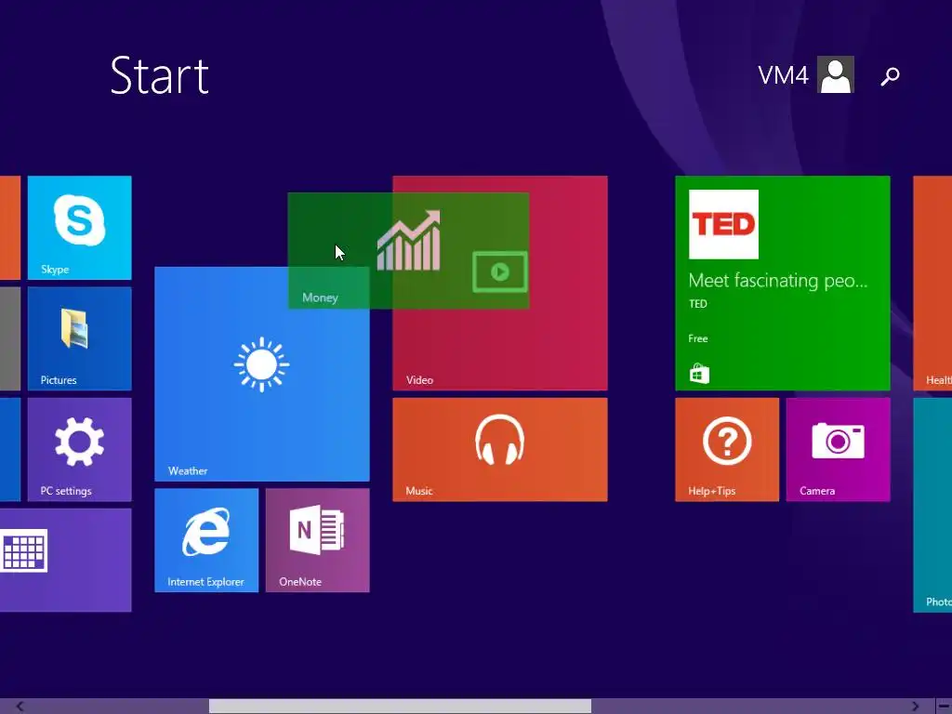The width and height of the screenshot is (952, 714).
Task: Open the Help+Tips tile
Action: point(727,450)
